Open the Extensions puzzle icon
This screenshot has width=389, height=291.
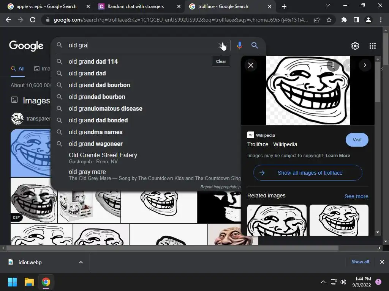344,20
